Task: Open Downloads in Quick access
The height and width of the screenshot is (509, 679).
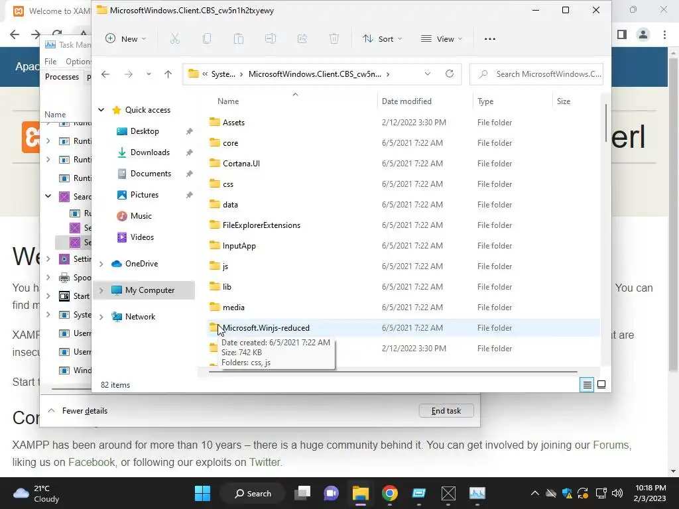Action: [150, 152]
